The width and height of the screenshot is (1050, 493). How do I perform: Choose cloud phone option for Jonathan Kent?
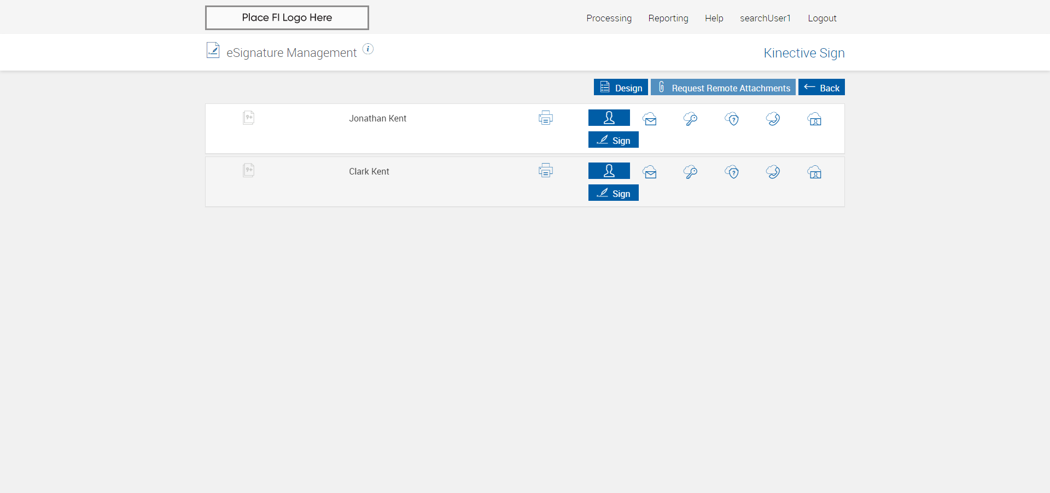tap(773, 119)
